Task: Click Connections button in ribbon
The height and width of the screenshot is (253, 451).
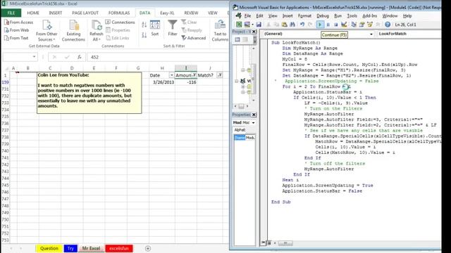Action: click(120, 22)
